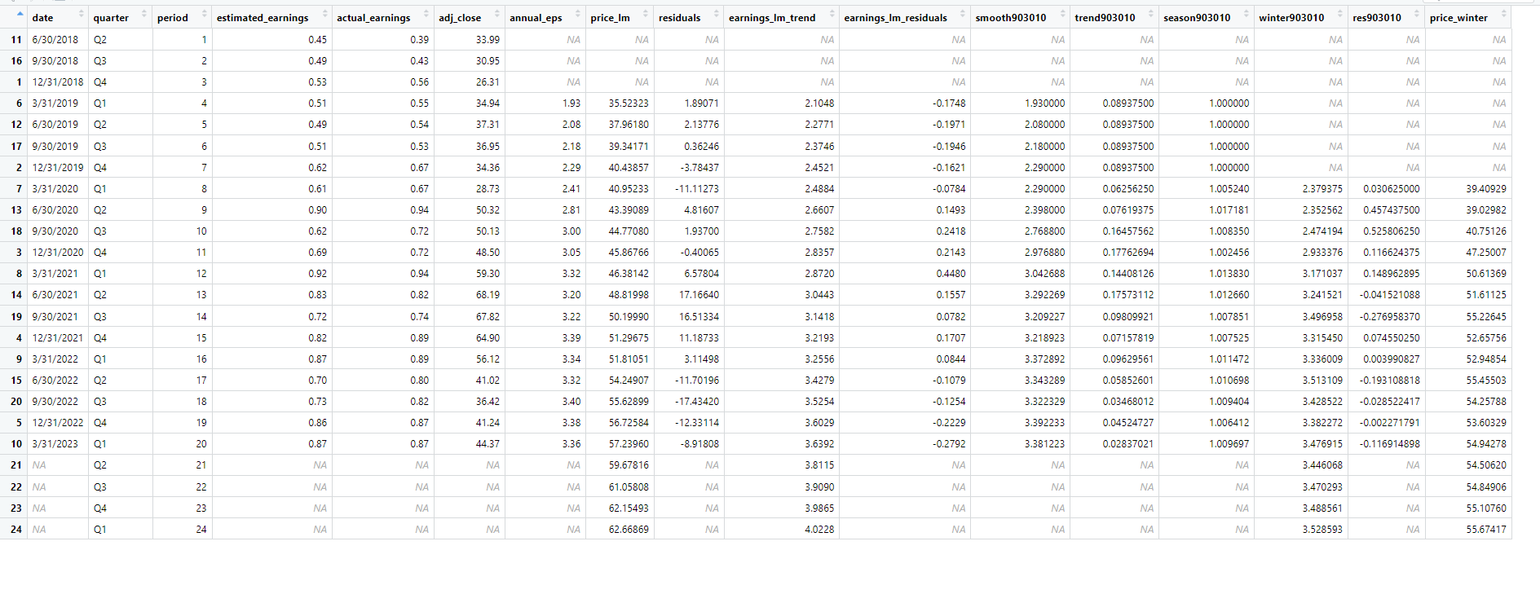Toggle the sort arrows on the residuals column
The image size is (1540, 603).
tap(716, 14)
